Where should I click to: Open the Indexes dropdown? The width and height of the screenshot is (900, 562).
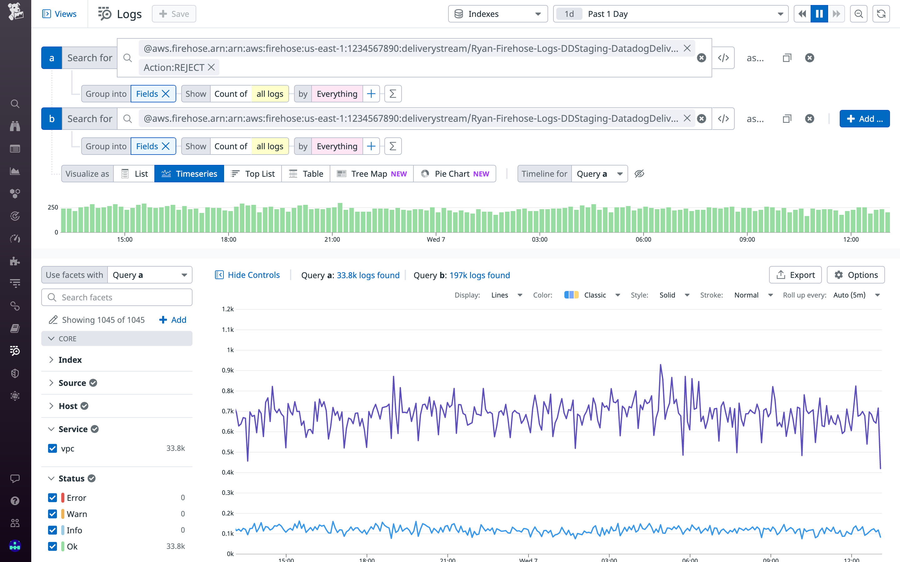(497, 14)
